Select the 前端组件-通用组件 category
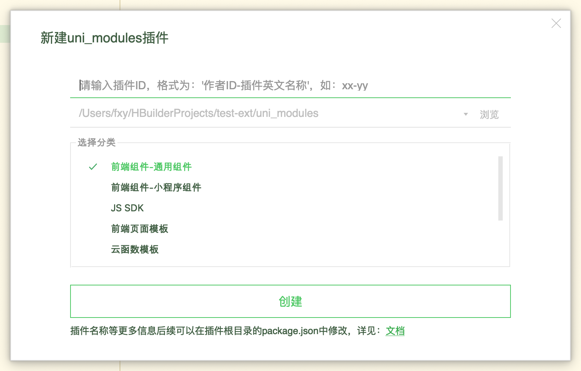Image resolution: width=581 pixels, height=371 pixels. tap(151, 167)
